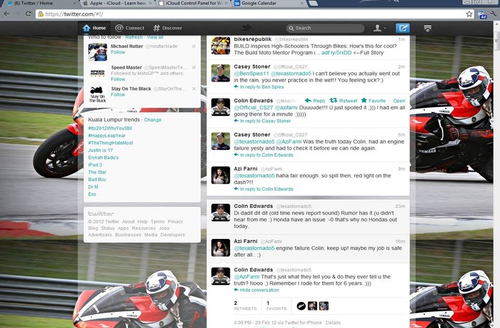Go to the Home tab
This screenshot has width=500, height=328.
pyautogui.click(x=94, y=28)
